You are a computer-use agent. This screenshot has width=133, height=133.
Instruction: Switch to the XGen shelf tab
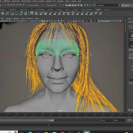tap(98, 9)
